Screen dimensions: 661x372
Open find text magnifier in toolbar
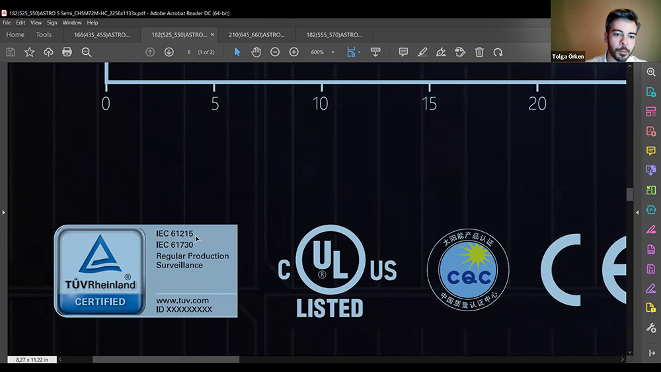(87, 52)
